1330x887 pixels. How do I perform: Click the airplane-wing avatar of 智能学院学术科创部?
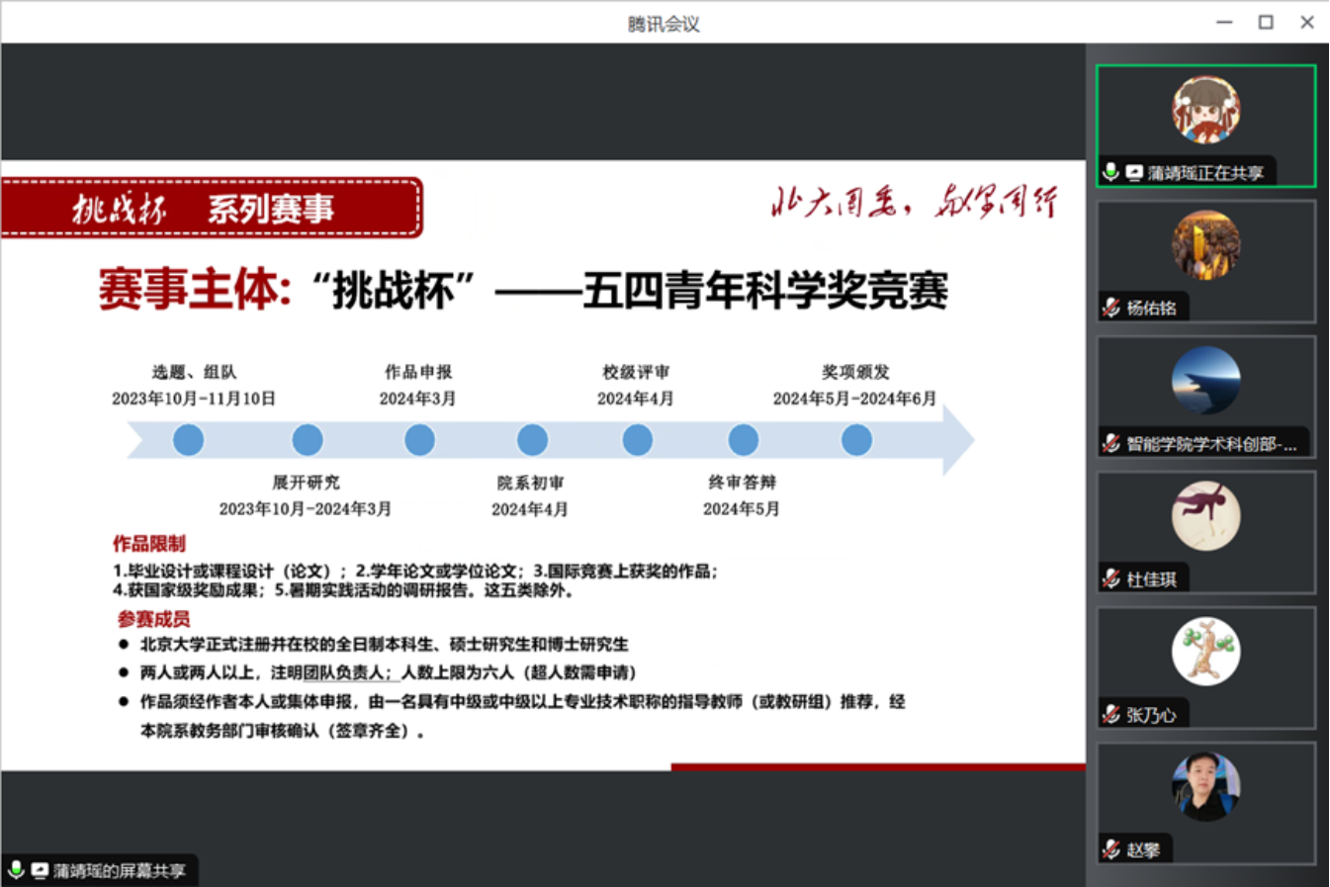click(x=1205, y=382)
